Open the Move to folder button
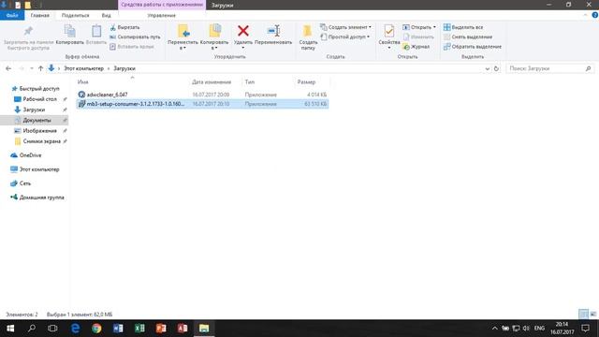Screen dimensions: 599x337 tap(183, 37)
